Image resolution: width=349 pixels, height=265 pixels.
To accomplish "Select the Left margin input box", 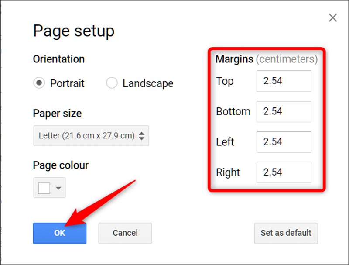I will (x=284, y=142).
